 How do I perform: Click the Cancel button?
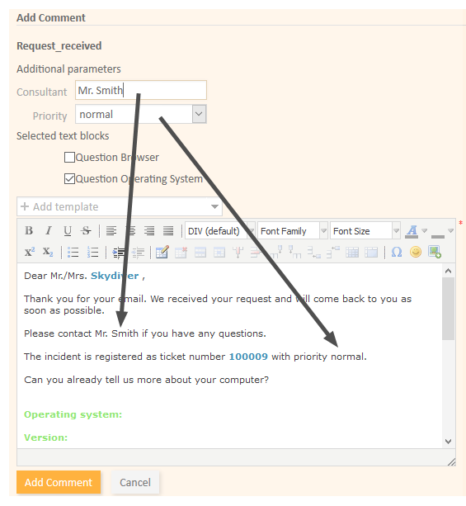[x=135, y=482]
